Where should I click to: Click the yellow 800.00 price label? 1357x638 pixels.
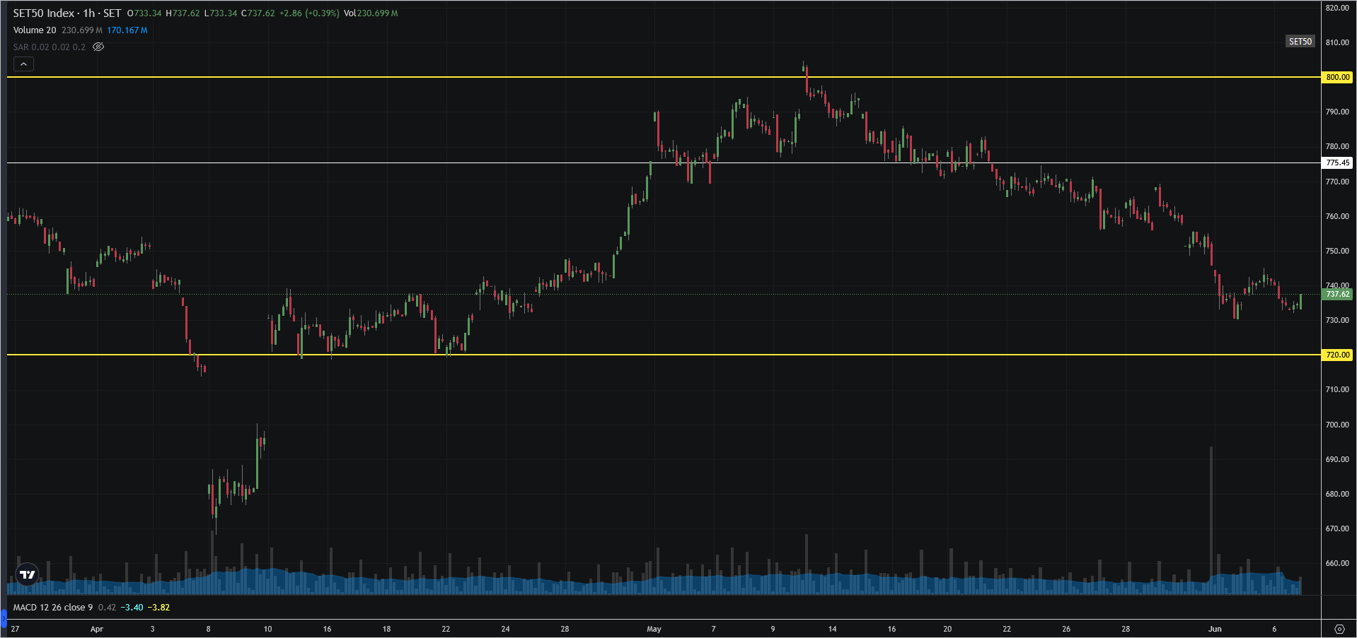tap(1337, 77)
